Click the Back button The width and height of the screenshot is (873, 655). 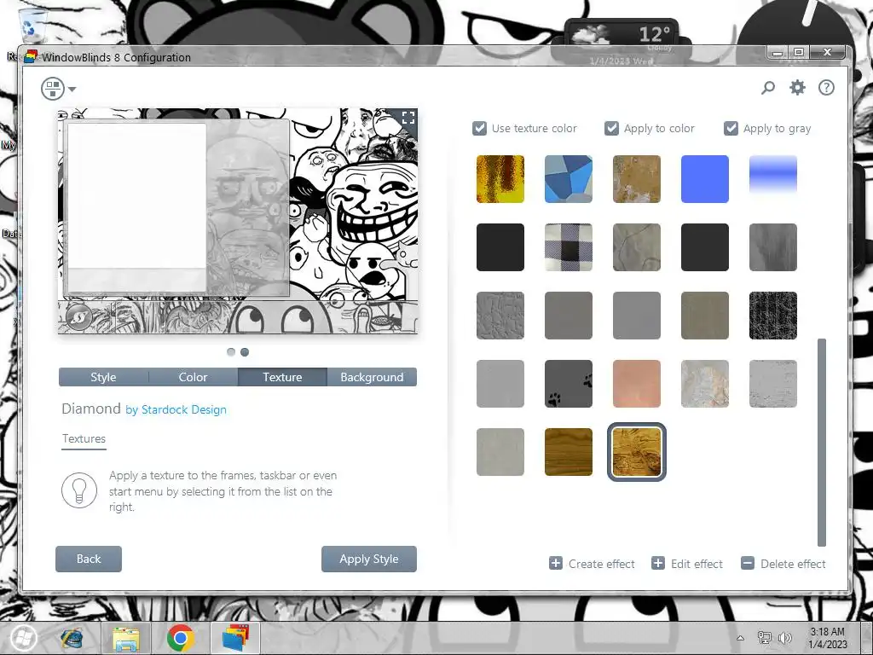[89, 559]
